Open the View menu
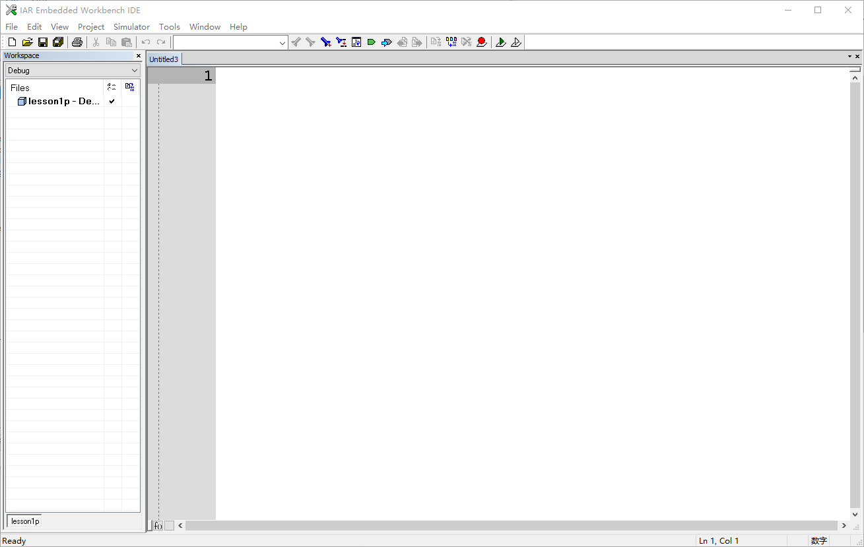 59,27
